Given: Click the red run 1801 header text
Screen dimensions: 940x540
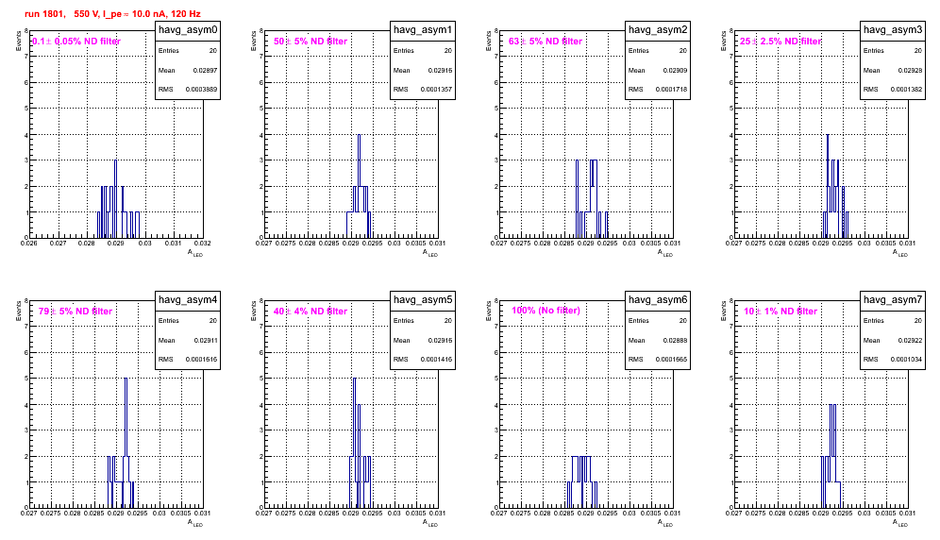Looking at the screenshot, I should 112,13.
